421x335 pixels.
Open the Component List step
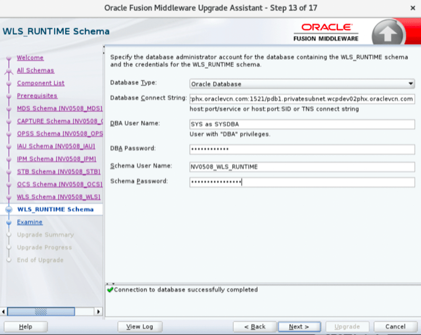tap(41, 83)
